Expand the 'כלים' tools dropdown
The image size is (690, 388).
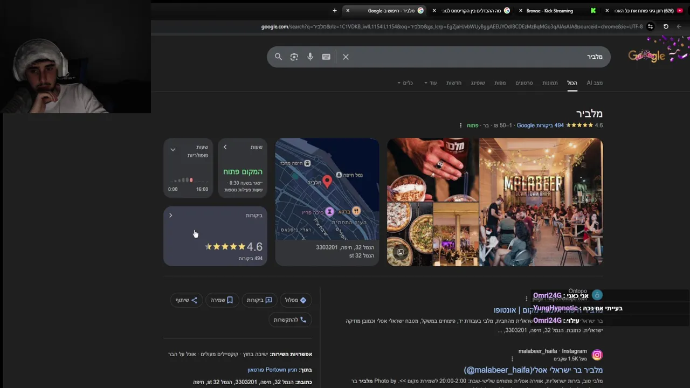pyautogui.click(x=405, y=82)
